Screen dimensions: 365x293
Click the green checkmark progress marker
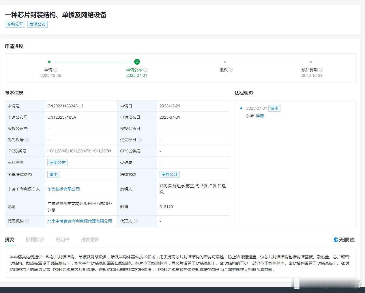[137, 62]
